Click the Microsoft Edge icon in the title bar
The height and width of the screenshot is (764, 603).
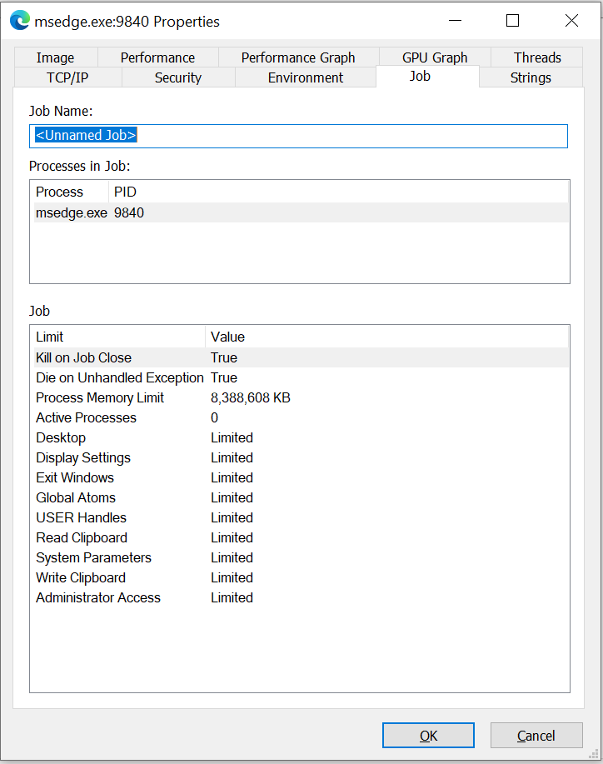point(18,20)
